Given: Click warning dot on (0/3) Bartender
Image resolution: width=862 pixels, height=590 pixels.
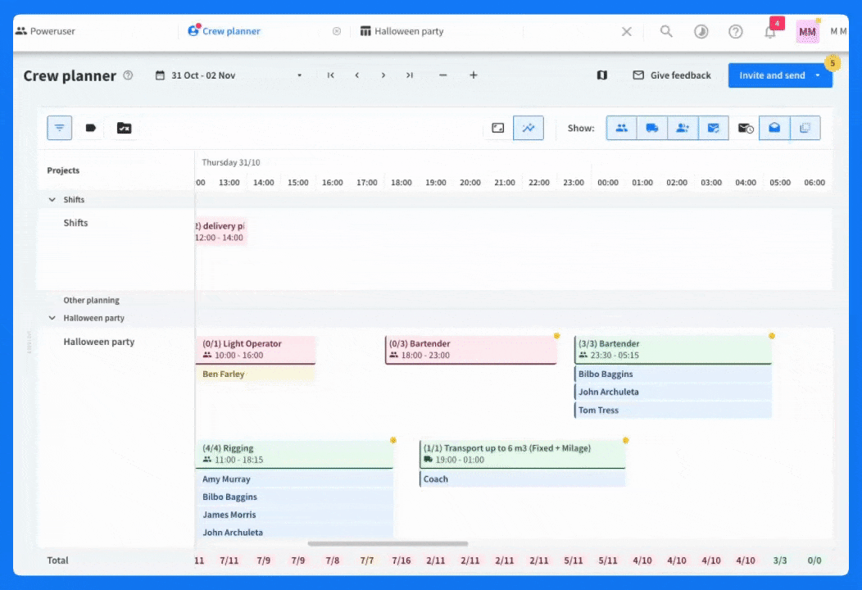Looking at the screenshot, I should 557,336.
